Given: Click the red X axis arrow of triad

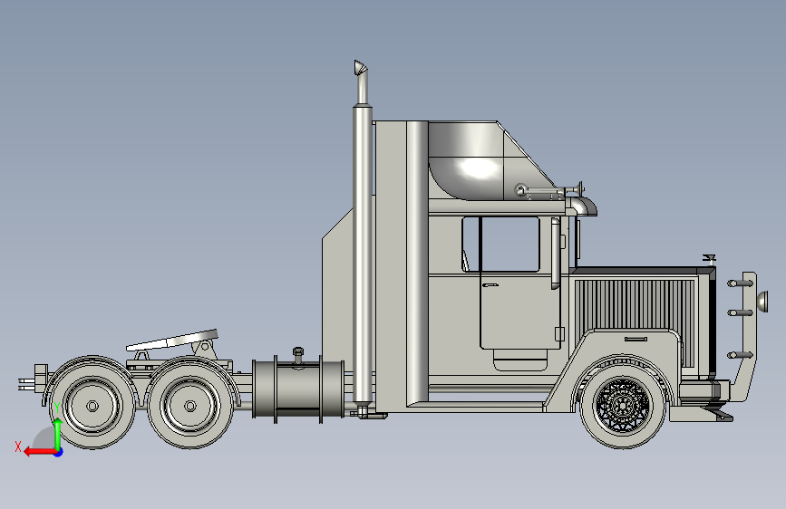Looking at the screenshot, I should click(x=39, y=452).
